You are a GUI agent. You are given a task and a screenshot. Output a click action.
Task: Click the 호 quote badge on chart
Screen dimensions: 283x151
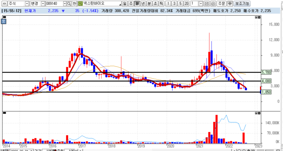[4, 21]
